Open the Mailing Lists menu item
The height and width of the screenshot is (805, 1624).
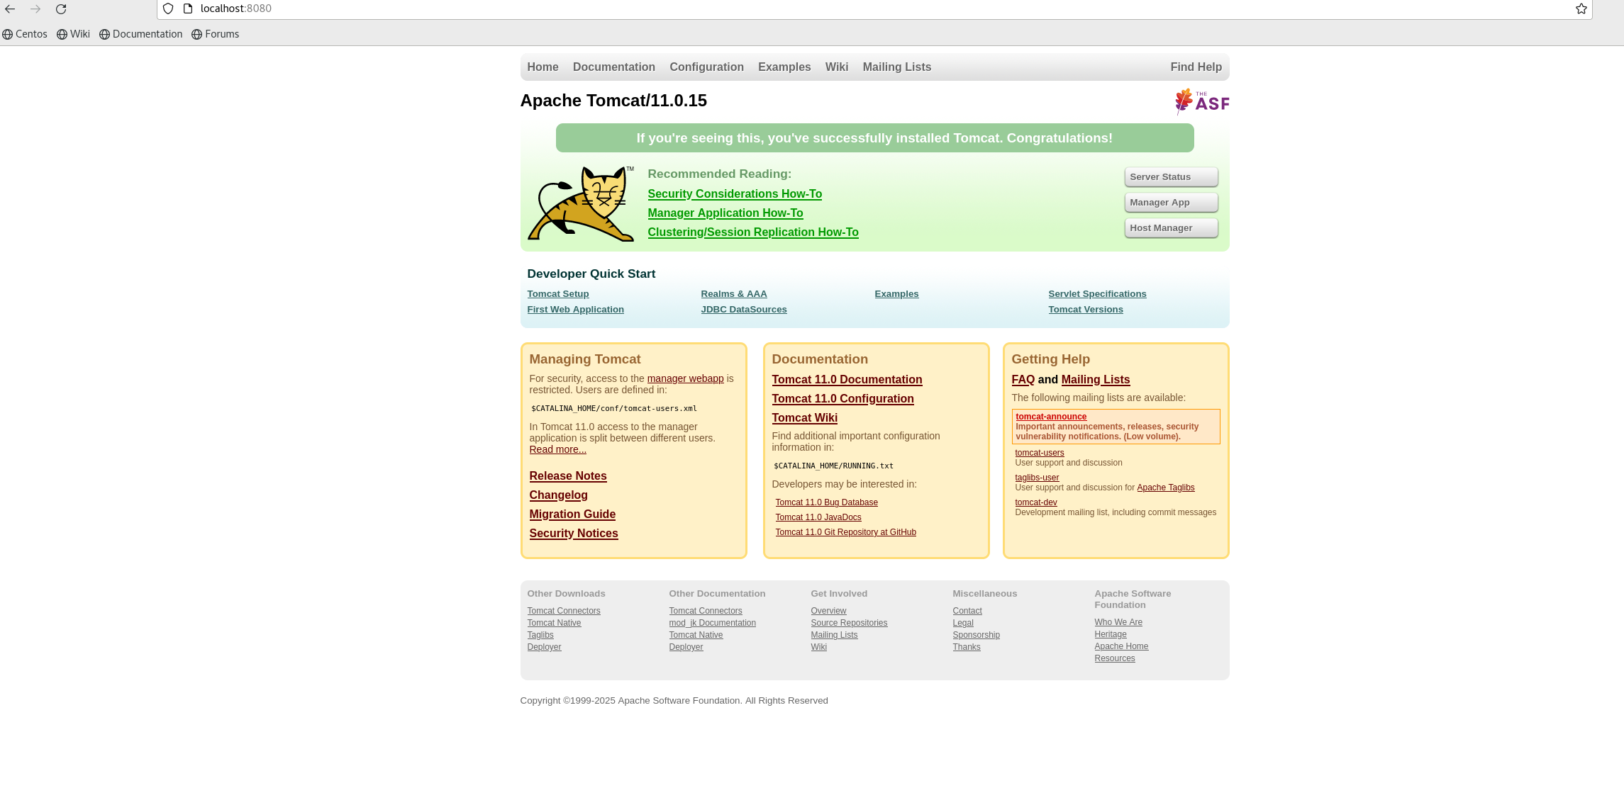coord(896,67)
